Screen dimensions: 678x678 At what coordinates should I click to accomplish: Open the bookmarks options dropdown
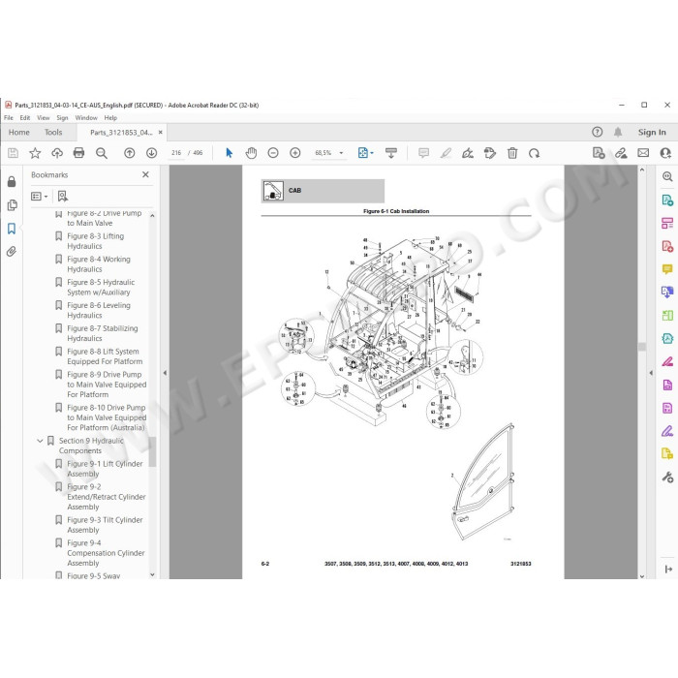[x=40, y=197]
